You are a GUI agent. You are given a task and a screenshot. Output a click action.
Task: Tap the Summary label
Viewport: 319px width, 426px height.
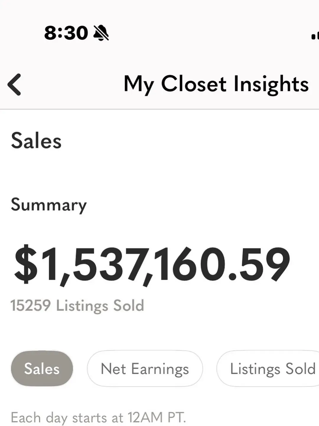(49, 205)
